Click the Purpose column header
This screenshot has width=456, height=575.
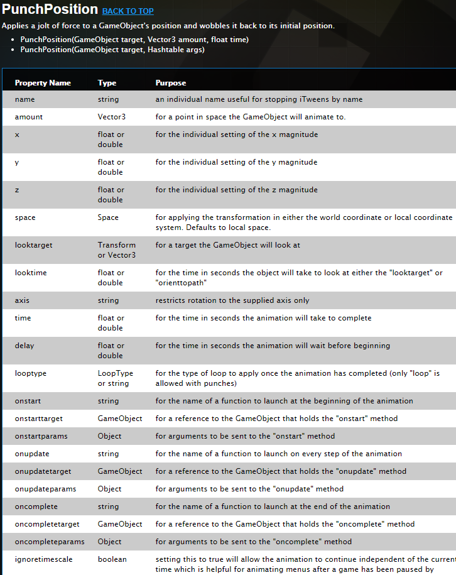pos(171,83)
